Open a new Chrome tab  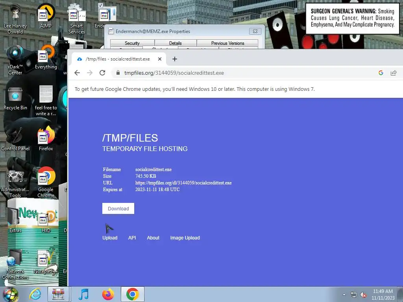[x=175, y=59]
